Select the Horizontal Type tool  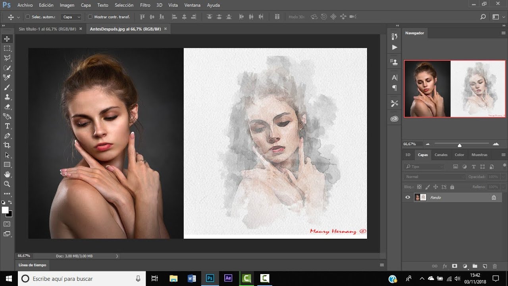click(x=7, y=126)
